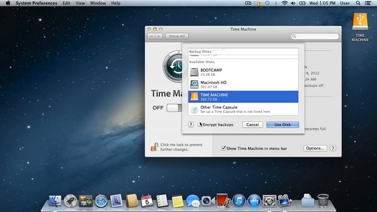The image size is (377, 212).
Task: Open battery status in menu bar
Action: click(x=302, y=3)
